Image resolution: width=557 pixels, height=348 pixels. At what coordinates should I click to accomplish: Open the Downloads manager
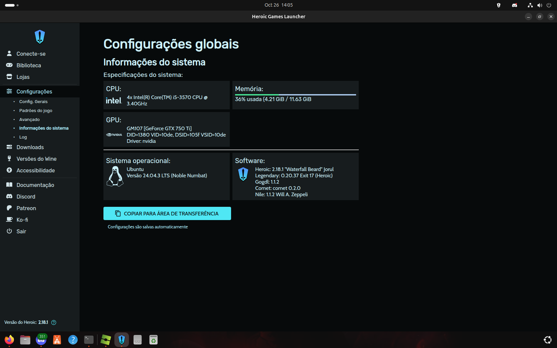30,147
